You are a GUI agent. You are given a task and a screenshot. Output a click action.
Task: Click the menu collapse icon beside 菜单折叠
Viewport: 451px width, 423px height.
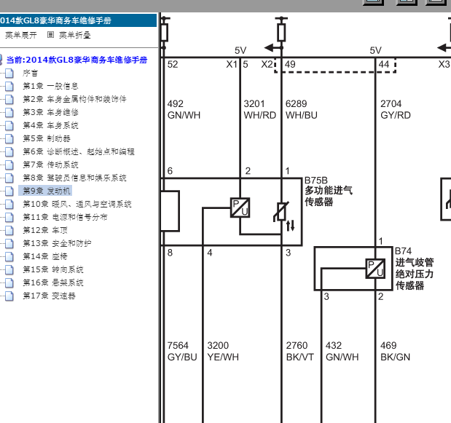point(50,35)
